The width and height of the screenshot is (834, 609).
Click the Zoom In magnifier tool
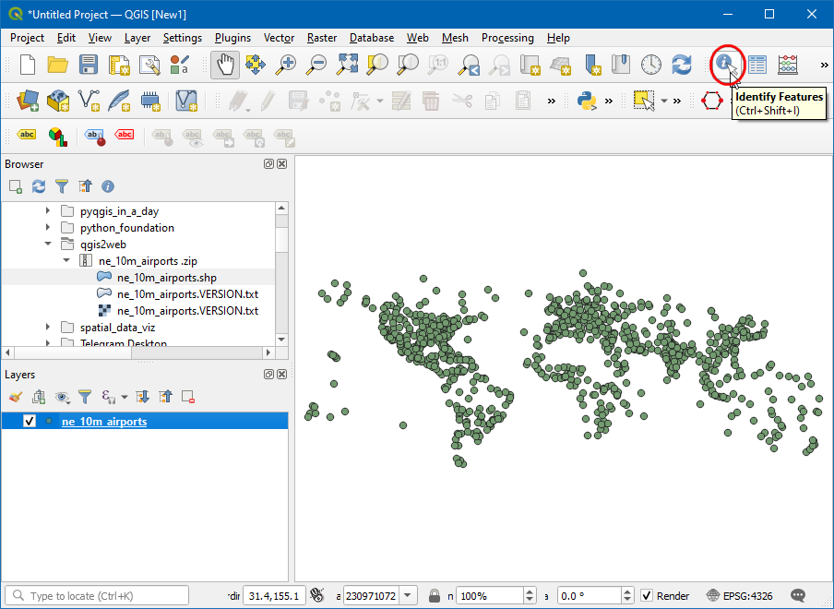click(287, 65)
